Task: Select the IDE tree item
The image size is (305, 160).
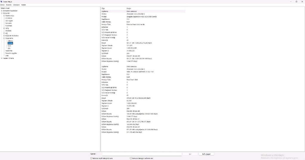Action: pos(9,48)
